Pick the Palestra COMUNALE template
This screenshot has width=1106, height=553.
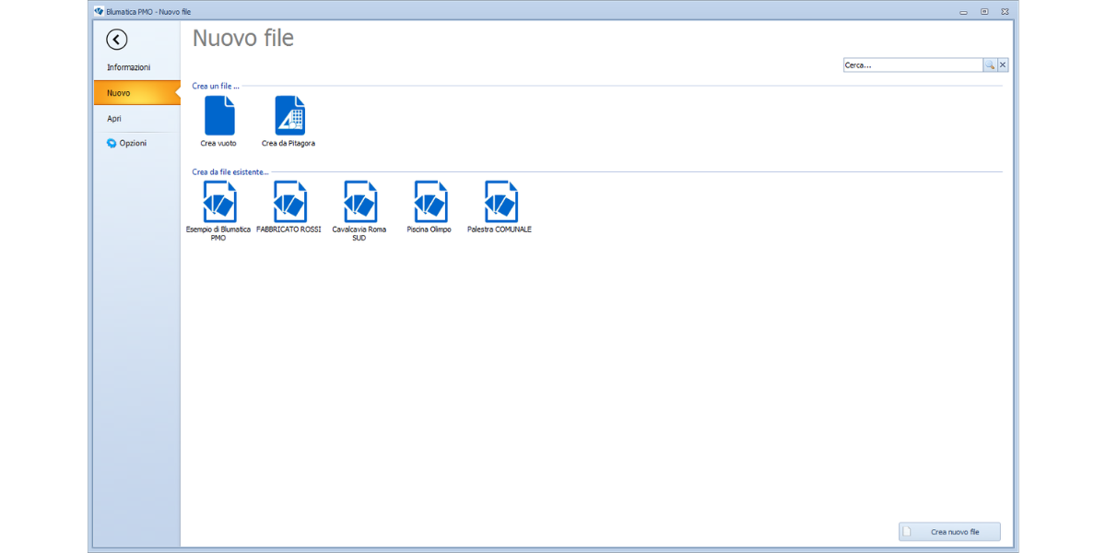click(500, 202)
